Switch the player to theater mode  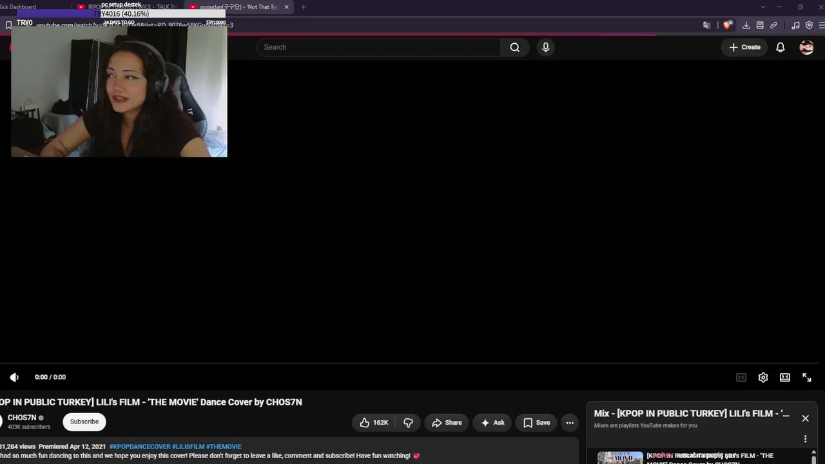pos(785,378)
